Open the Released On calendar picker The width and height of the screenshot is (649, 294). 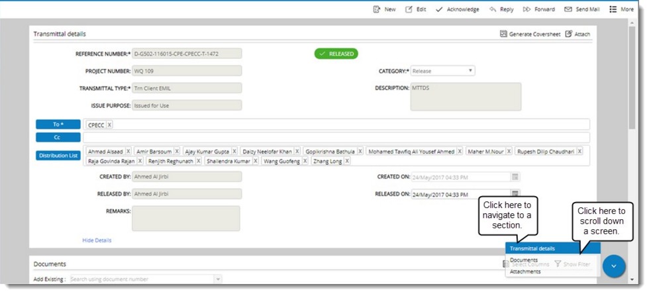pyautogui.click(x=515, y=195)
